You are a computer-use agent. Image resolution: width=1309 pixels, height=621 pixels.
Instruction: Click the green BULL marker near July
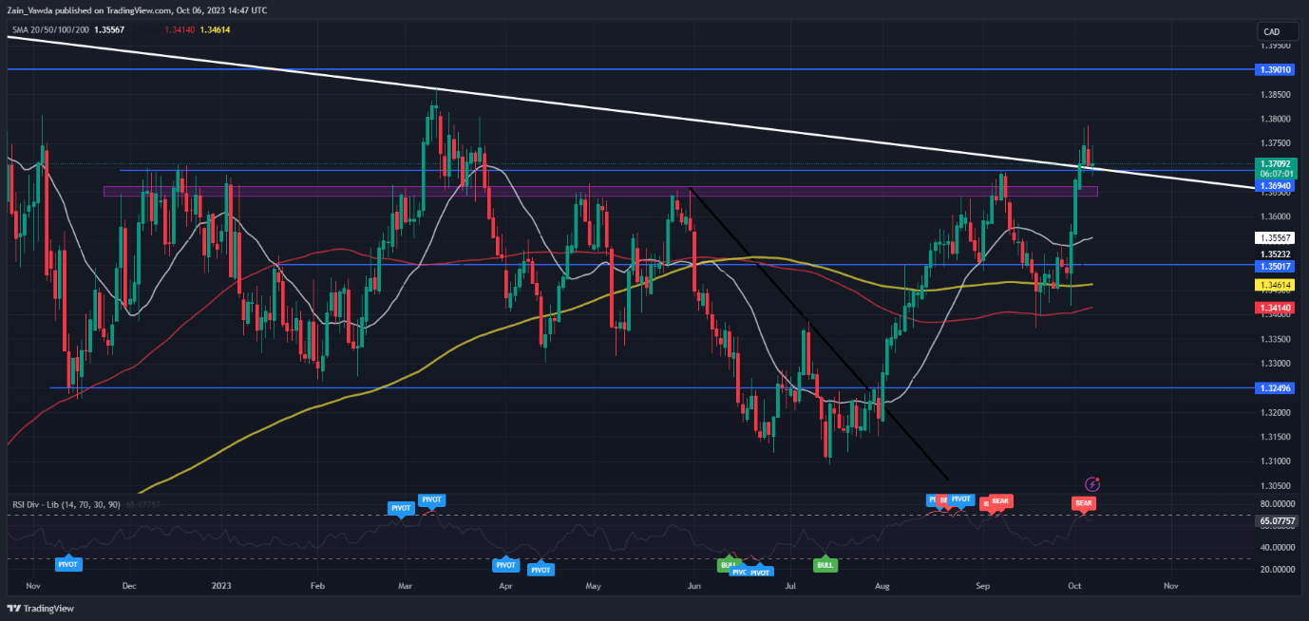[825, 565]
